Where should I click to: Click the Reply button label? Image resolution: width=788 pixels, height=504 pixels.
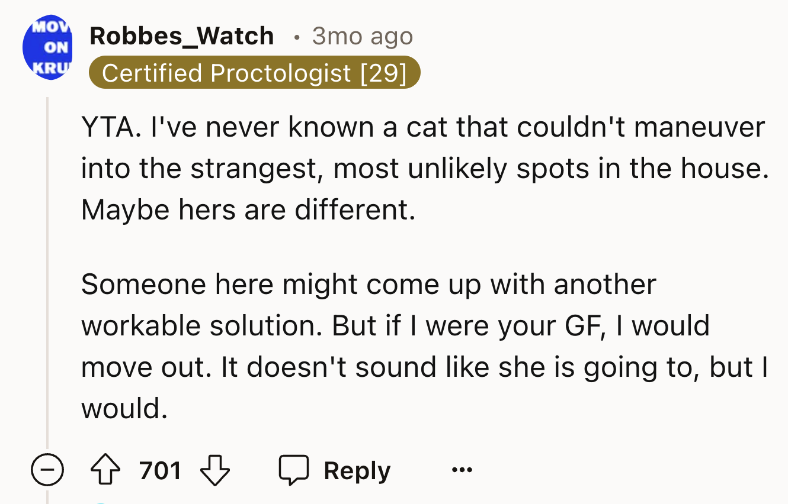[x=357, y=471]
